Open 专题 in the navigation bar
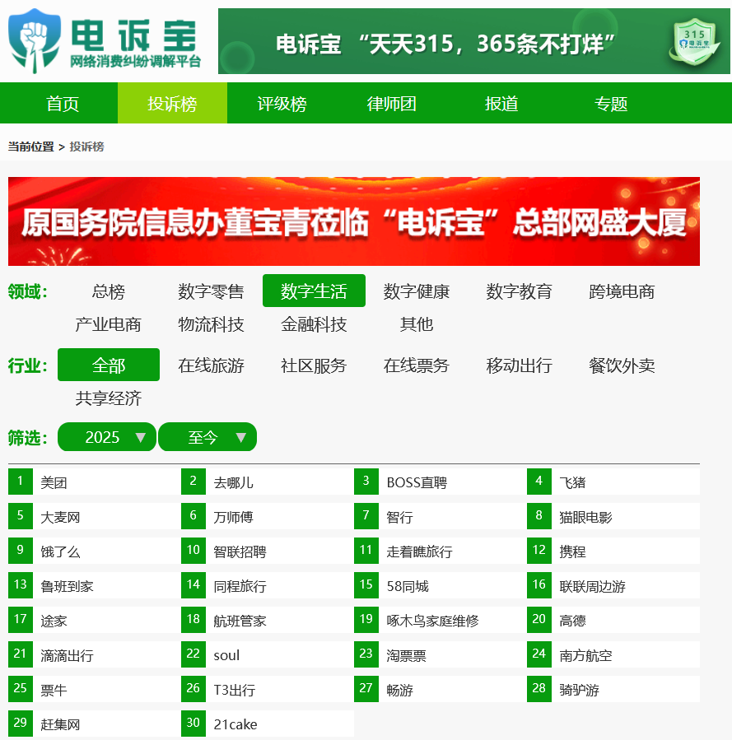Viewport: 732px width, 740px height. tap(611, 104)
